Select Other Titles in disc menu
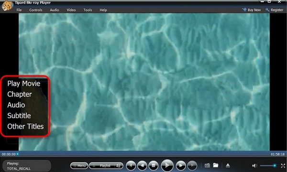The image size is (287, 172). point(25,126)
